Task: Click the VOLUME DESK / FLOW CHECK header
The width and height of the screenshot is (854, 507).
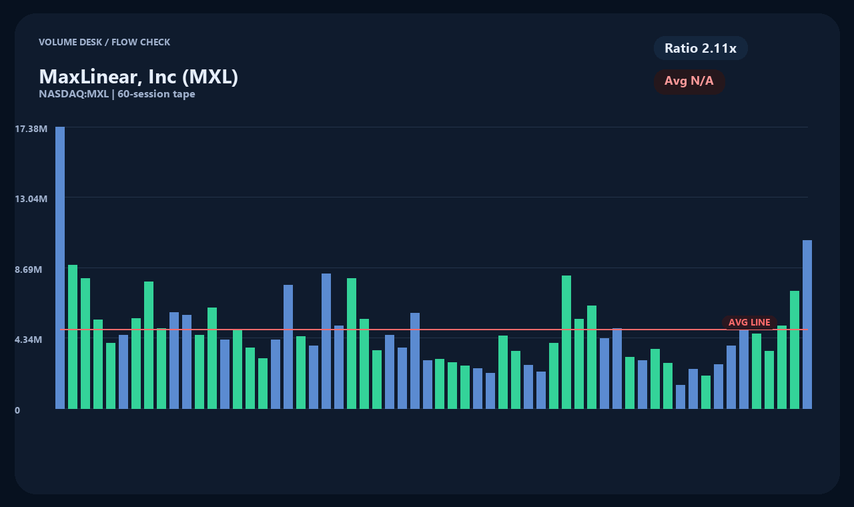Action: (x=104, y=42)
